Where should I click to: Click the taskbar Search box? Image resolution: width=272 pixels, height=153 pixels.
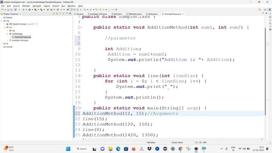point(82,149)
